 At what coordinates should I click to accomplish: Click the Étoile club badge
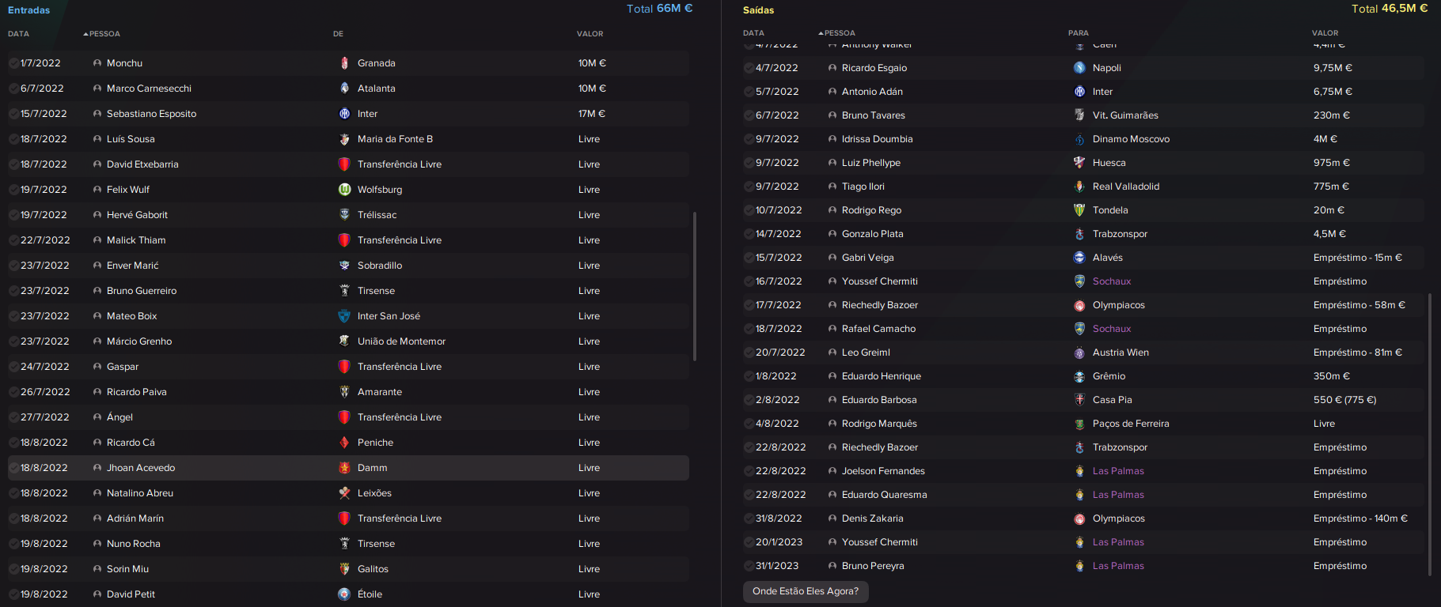344,594
